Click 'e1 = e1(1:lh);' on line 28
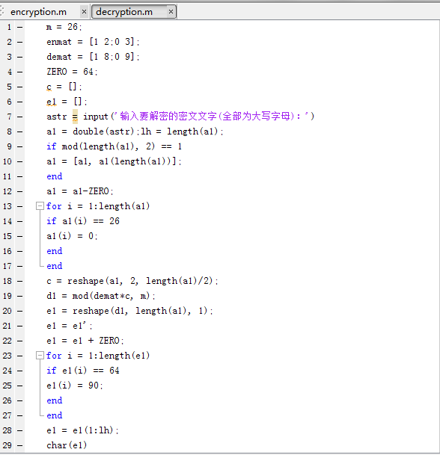This screenshot has width=440, height=455. [x=82, y=430]
